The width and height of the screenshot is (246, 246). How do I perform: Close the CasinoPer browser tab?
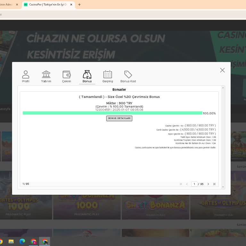(71, 4)
